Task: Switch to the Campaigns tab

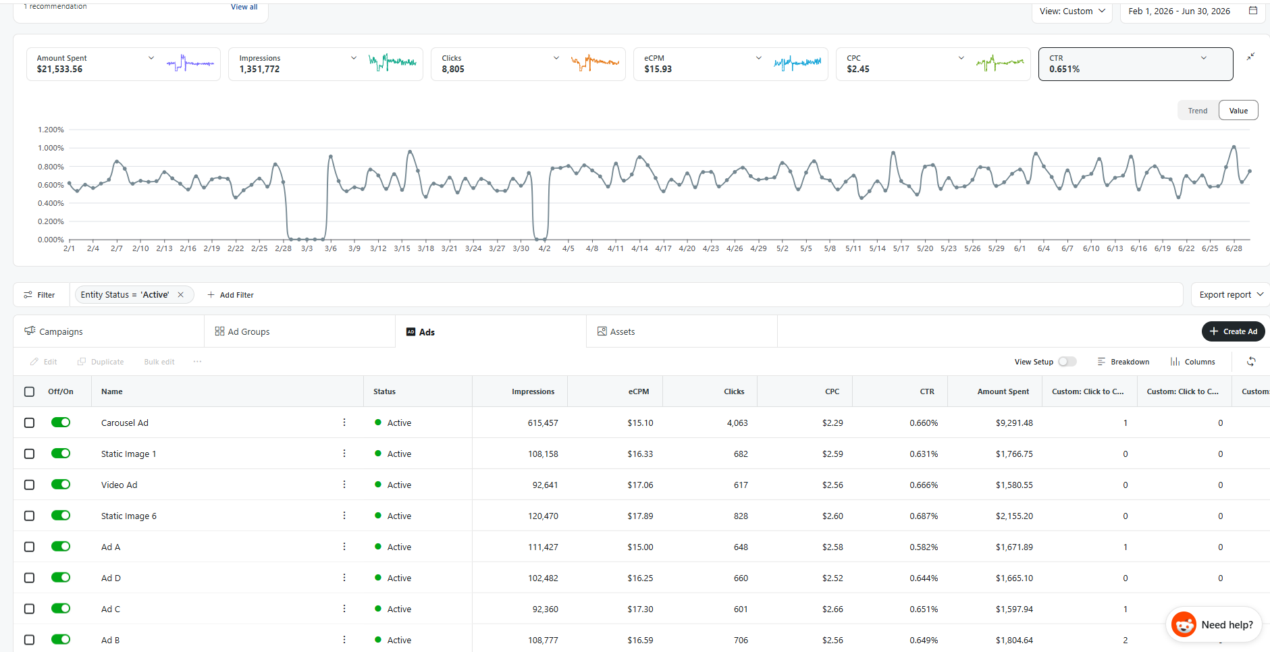Action: 109,331
